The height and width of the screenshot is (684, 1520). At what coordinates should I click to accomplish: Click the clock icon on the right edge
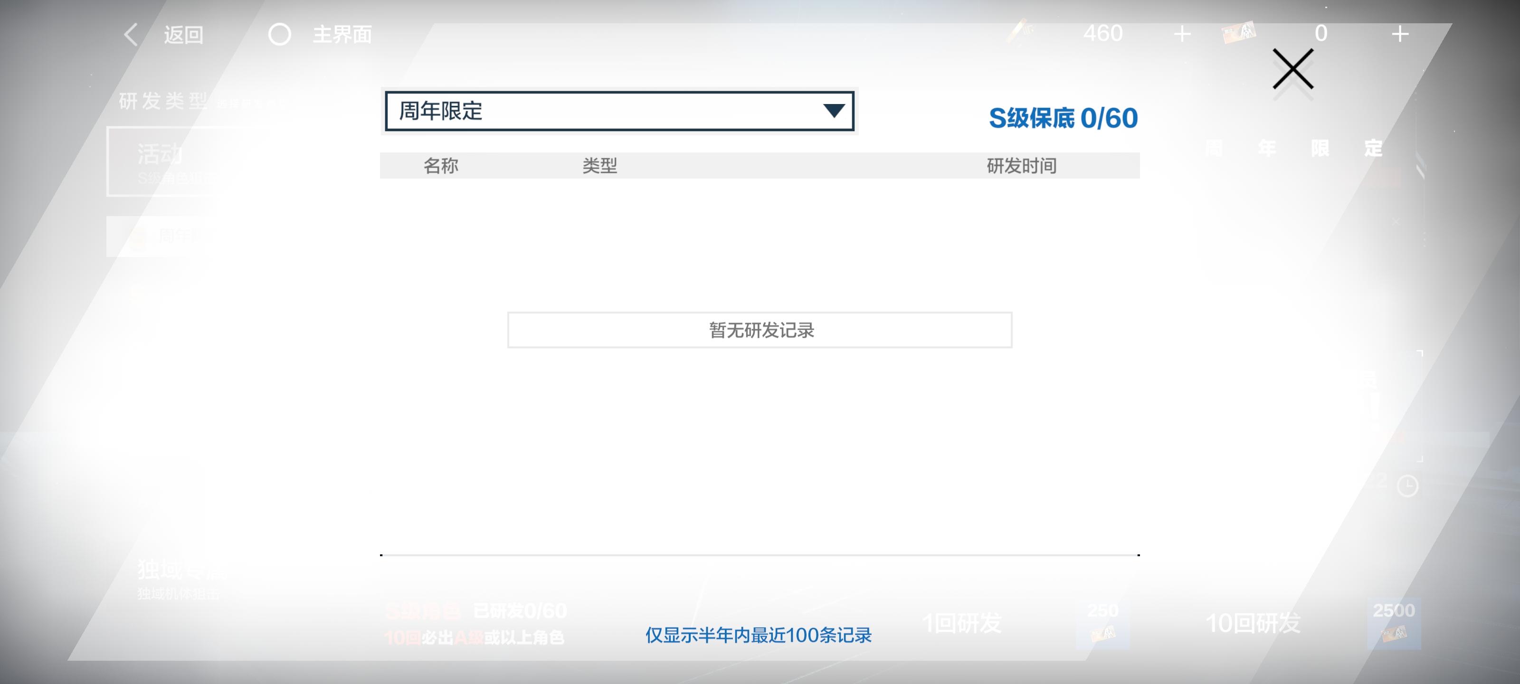[1407, 486]
